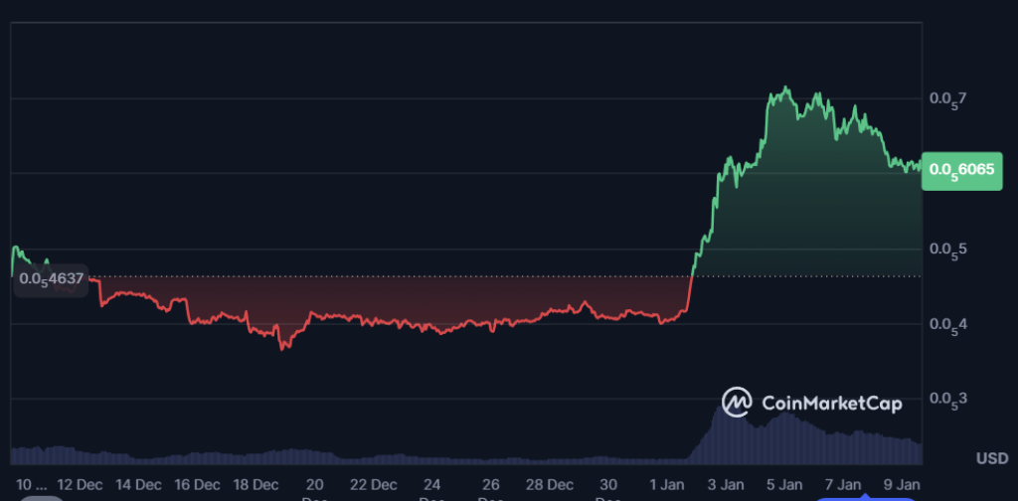
Task: Click the green current price label 0.0₅6065
Action: coord(960,170)
